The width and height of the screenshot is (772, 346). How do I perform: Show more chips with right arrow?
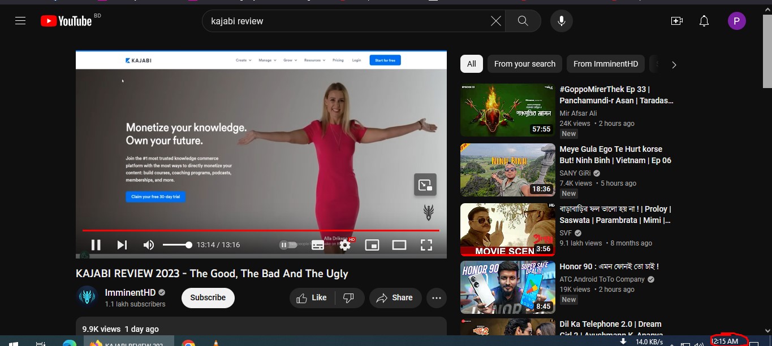[674, 64]
